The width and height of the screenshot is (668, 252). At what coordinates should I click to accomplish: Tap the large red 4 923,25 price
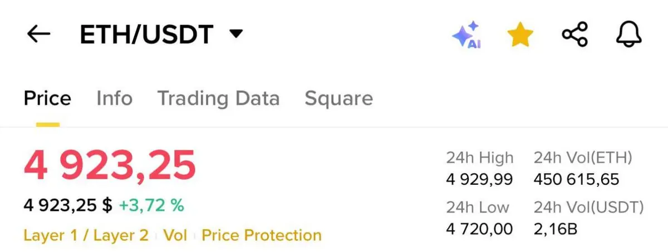pyautogui.click(x=110, y=165)
